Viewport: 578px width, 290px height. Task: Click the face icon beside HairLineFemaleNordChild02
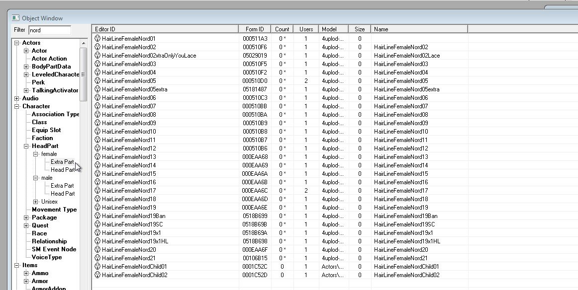97,275
